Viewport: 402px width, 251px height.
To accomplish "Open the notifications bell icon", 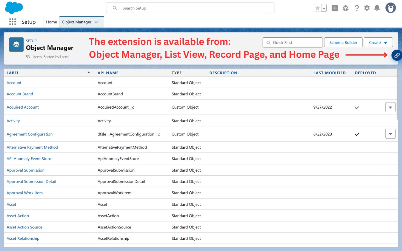I will pyautogui.click(x=377, y=8).
